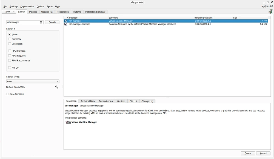Open the Package menu
Image resolution: width=274 pixels, height=159 pixels.
tap(14, 7)
